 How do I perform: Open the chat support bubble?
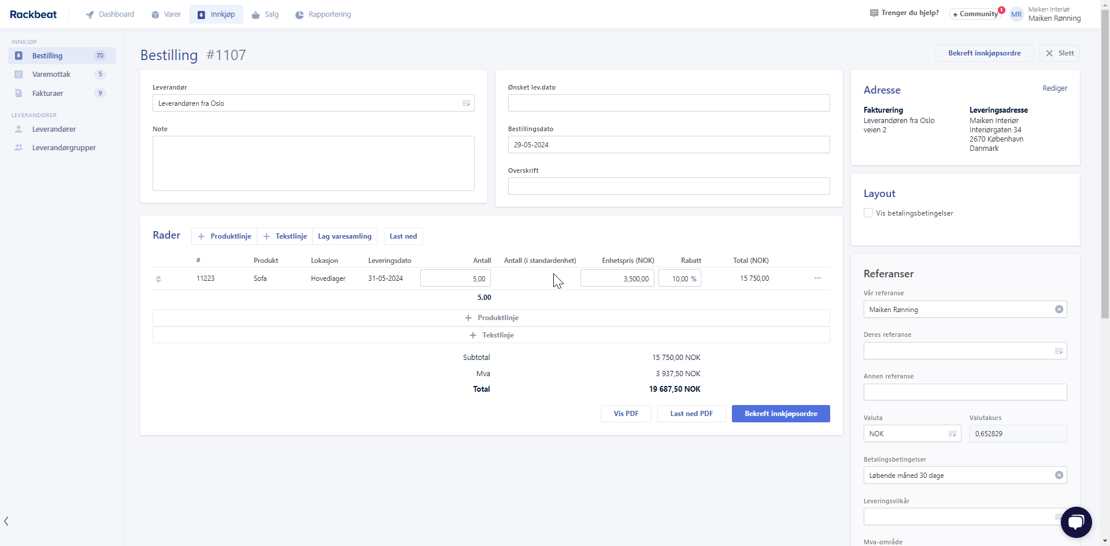click(x=1076, y=522)
